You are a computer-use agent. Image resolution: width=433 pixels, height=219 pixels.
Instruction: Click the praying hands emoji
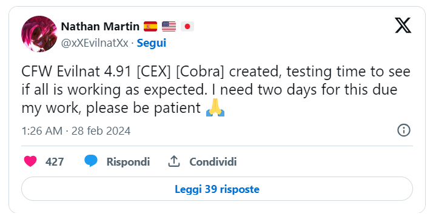[x=215, y=108]
